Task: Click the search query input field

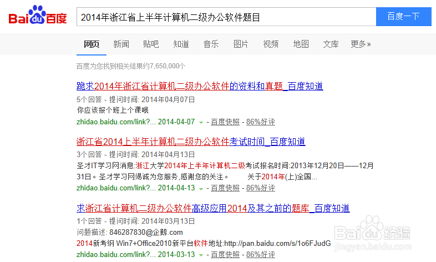Action: pos(226,17)
